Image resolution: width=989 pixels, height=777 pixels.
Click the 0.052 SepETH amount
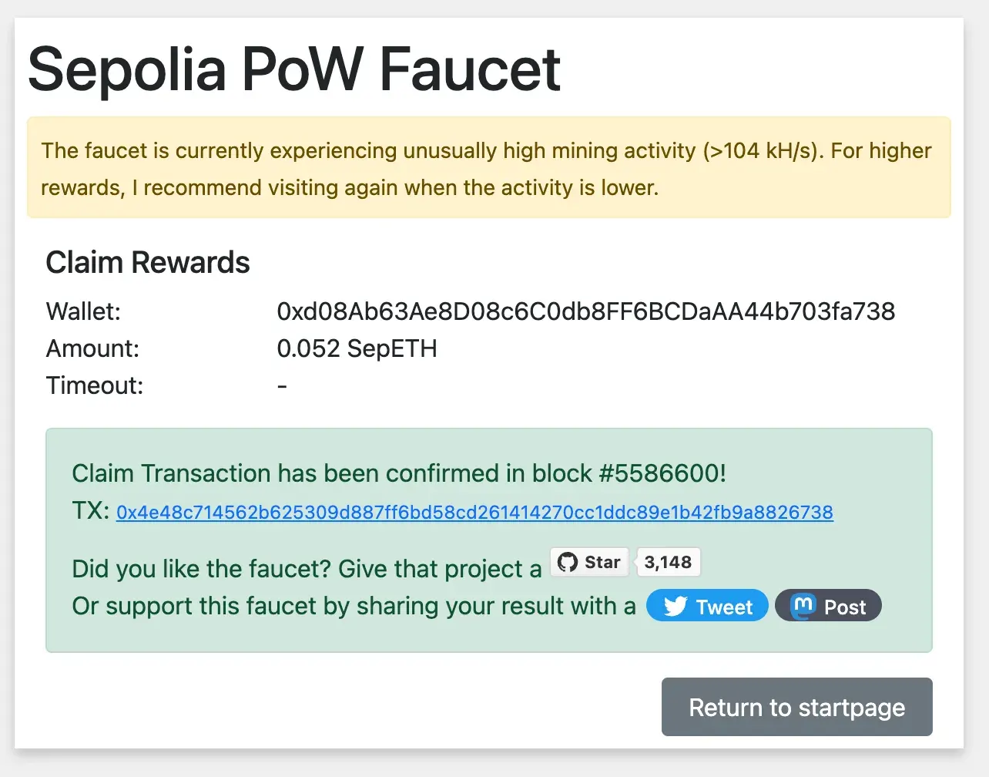pos(357,348)
